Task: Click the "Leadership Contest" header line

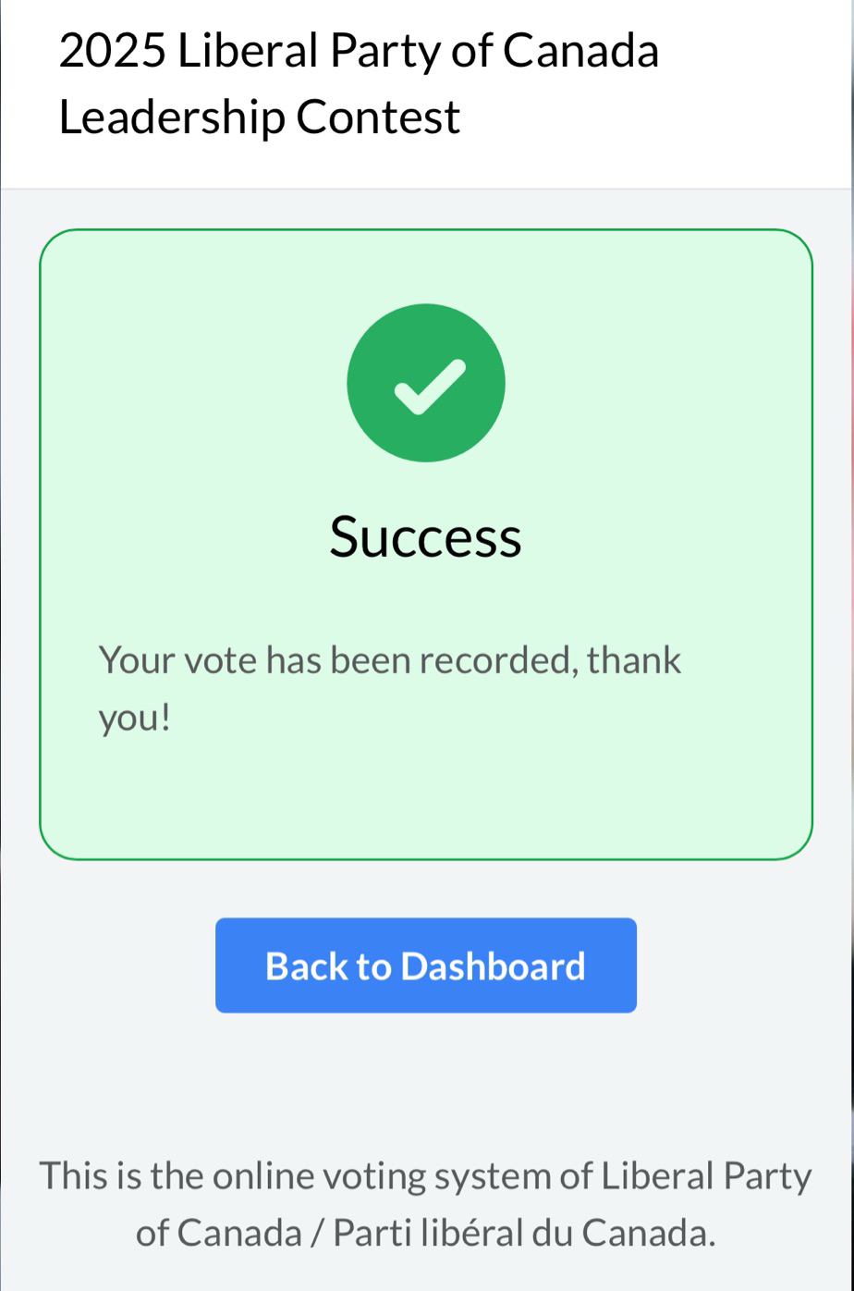Action: tap(259, 117)
